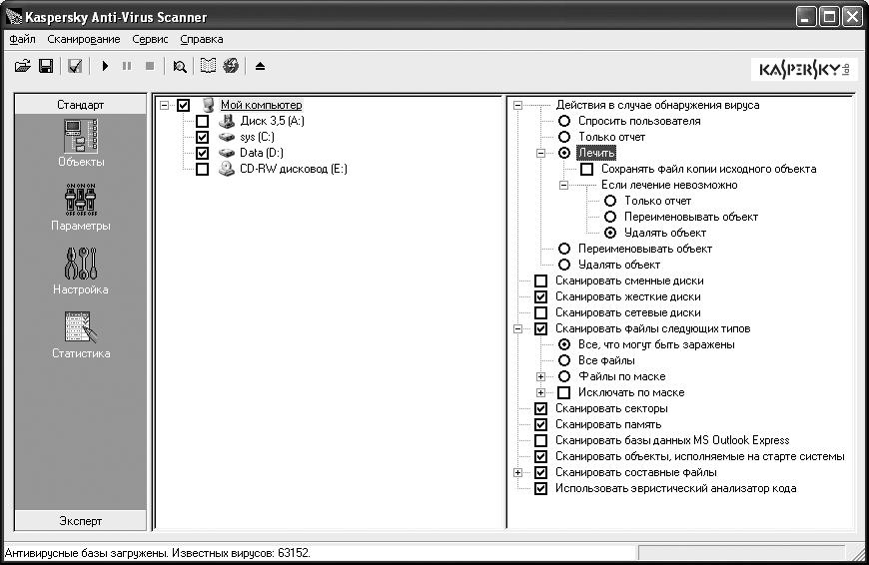869x565 pixels.
Task: Click the checkmark toolbar icon
Action: pyautogui.click(x=75, y=67)
